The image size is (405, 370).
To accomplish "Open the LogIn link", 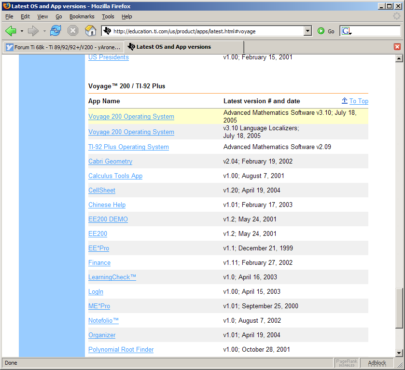I will click(x=96, y=291).
